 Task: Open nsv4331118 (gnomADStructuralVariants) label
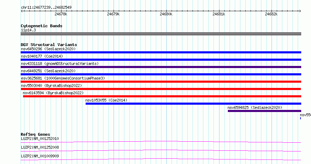(x=60, y=64)
